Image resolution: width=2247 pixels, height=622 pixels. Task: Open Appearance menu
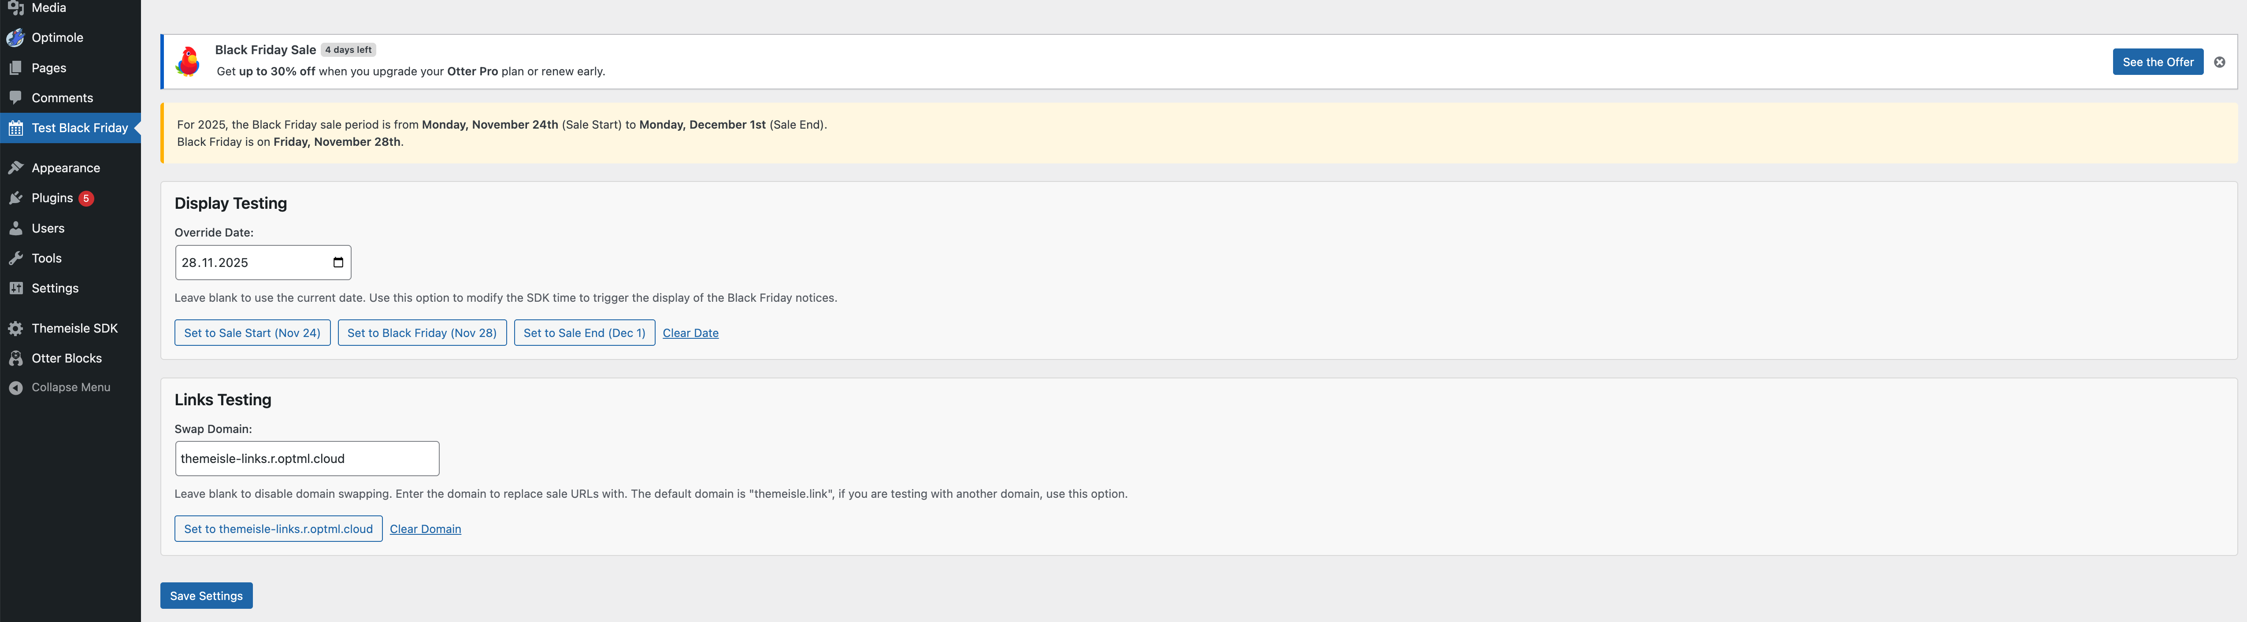(66, 167)
